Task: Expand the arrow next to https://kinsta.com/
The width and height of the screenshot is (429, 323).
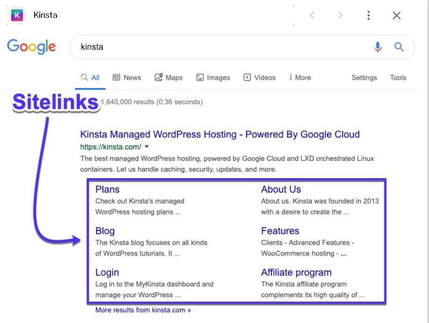Action: click(x=146, y=147)
